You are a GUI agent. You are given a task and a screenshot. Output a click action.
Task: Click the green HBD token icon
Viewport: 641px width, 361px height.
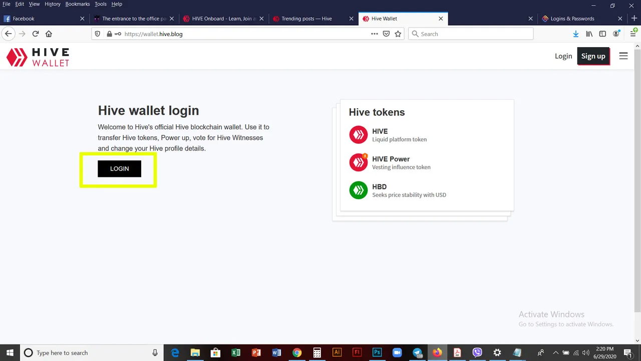(359, 190)
